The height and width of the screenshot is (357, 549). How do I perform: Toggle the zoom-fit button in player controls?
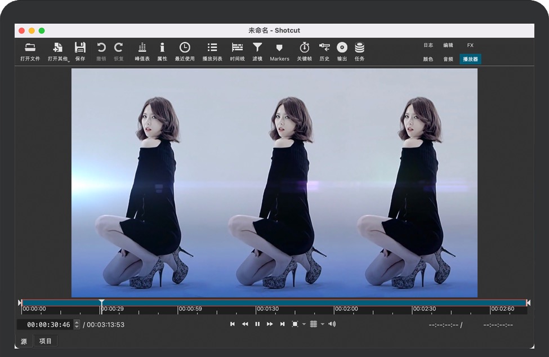pos(295,324)
